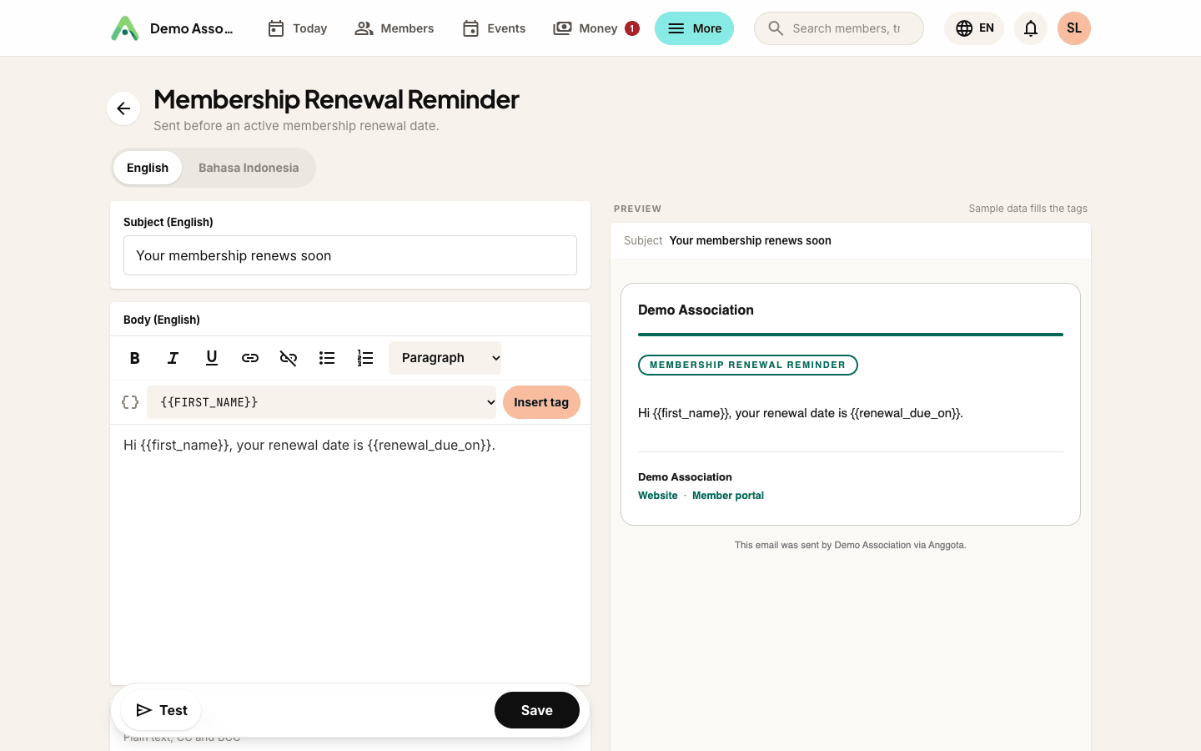
Task: Click the Anggota green logo
Action: (125, 28)
